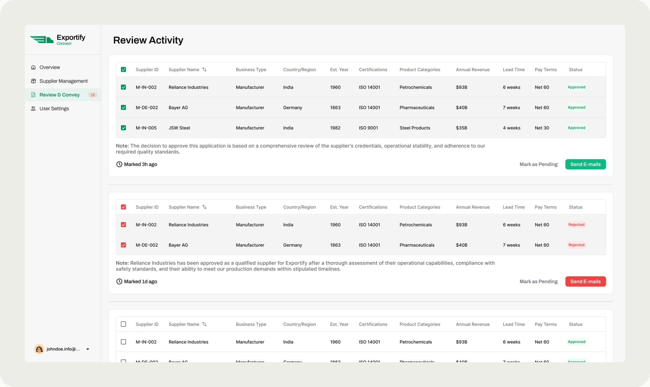Screen dimensions: 650x387
Task: Expand the johndoe.info account dropdown arrow
Action: pos(88,349)
